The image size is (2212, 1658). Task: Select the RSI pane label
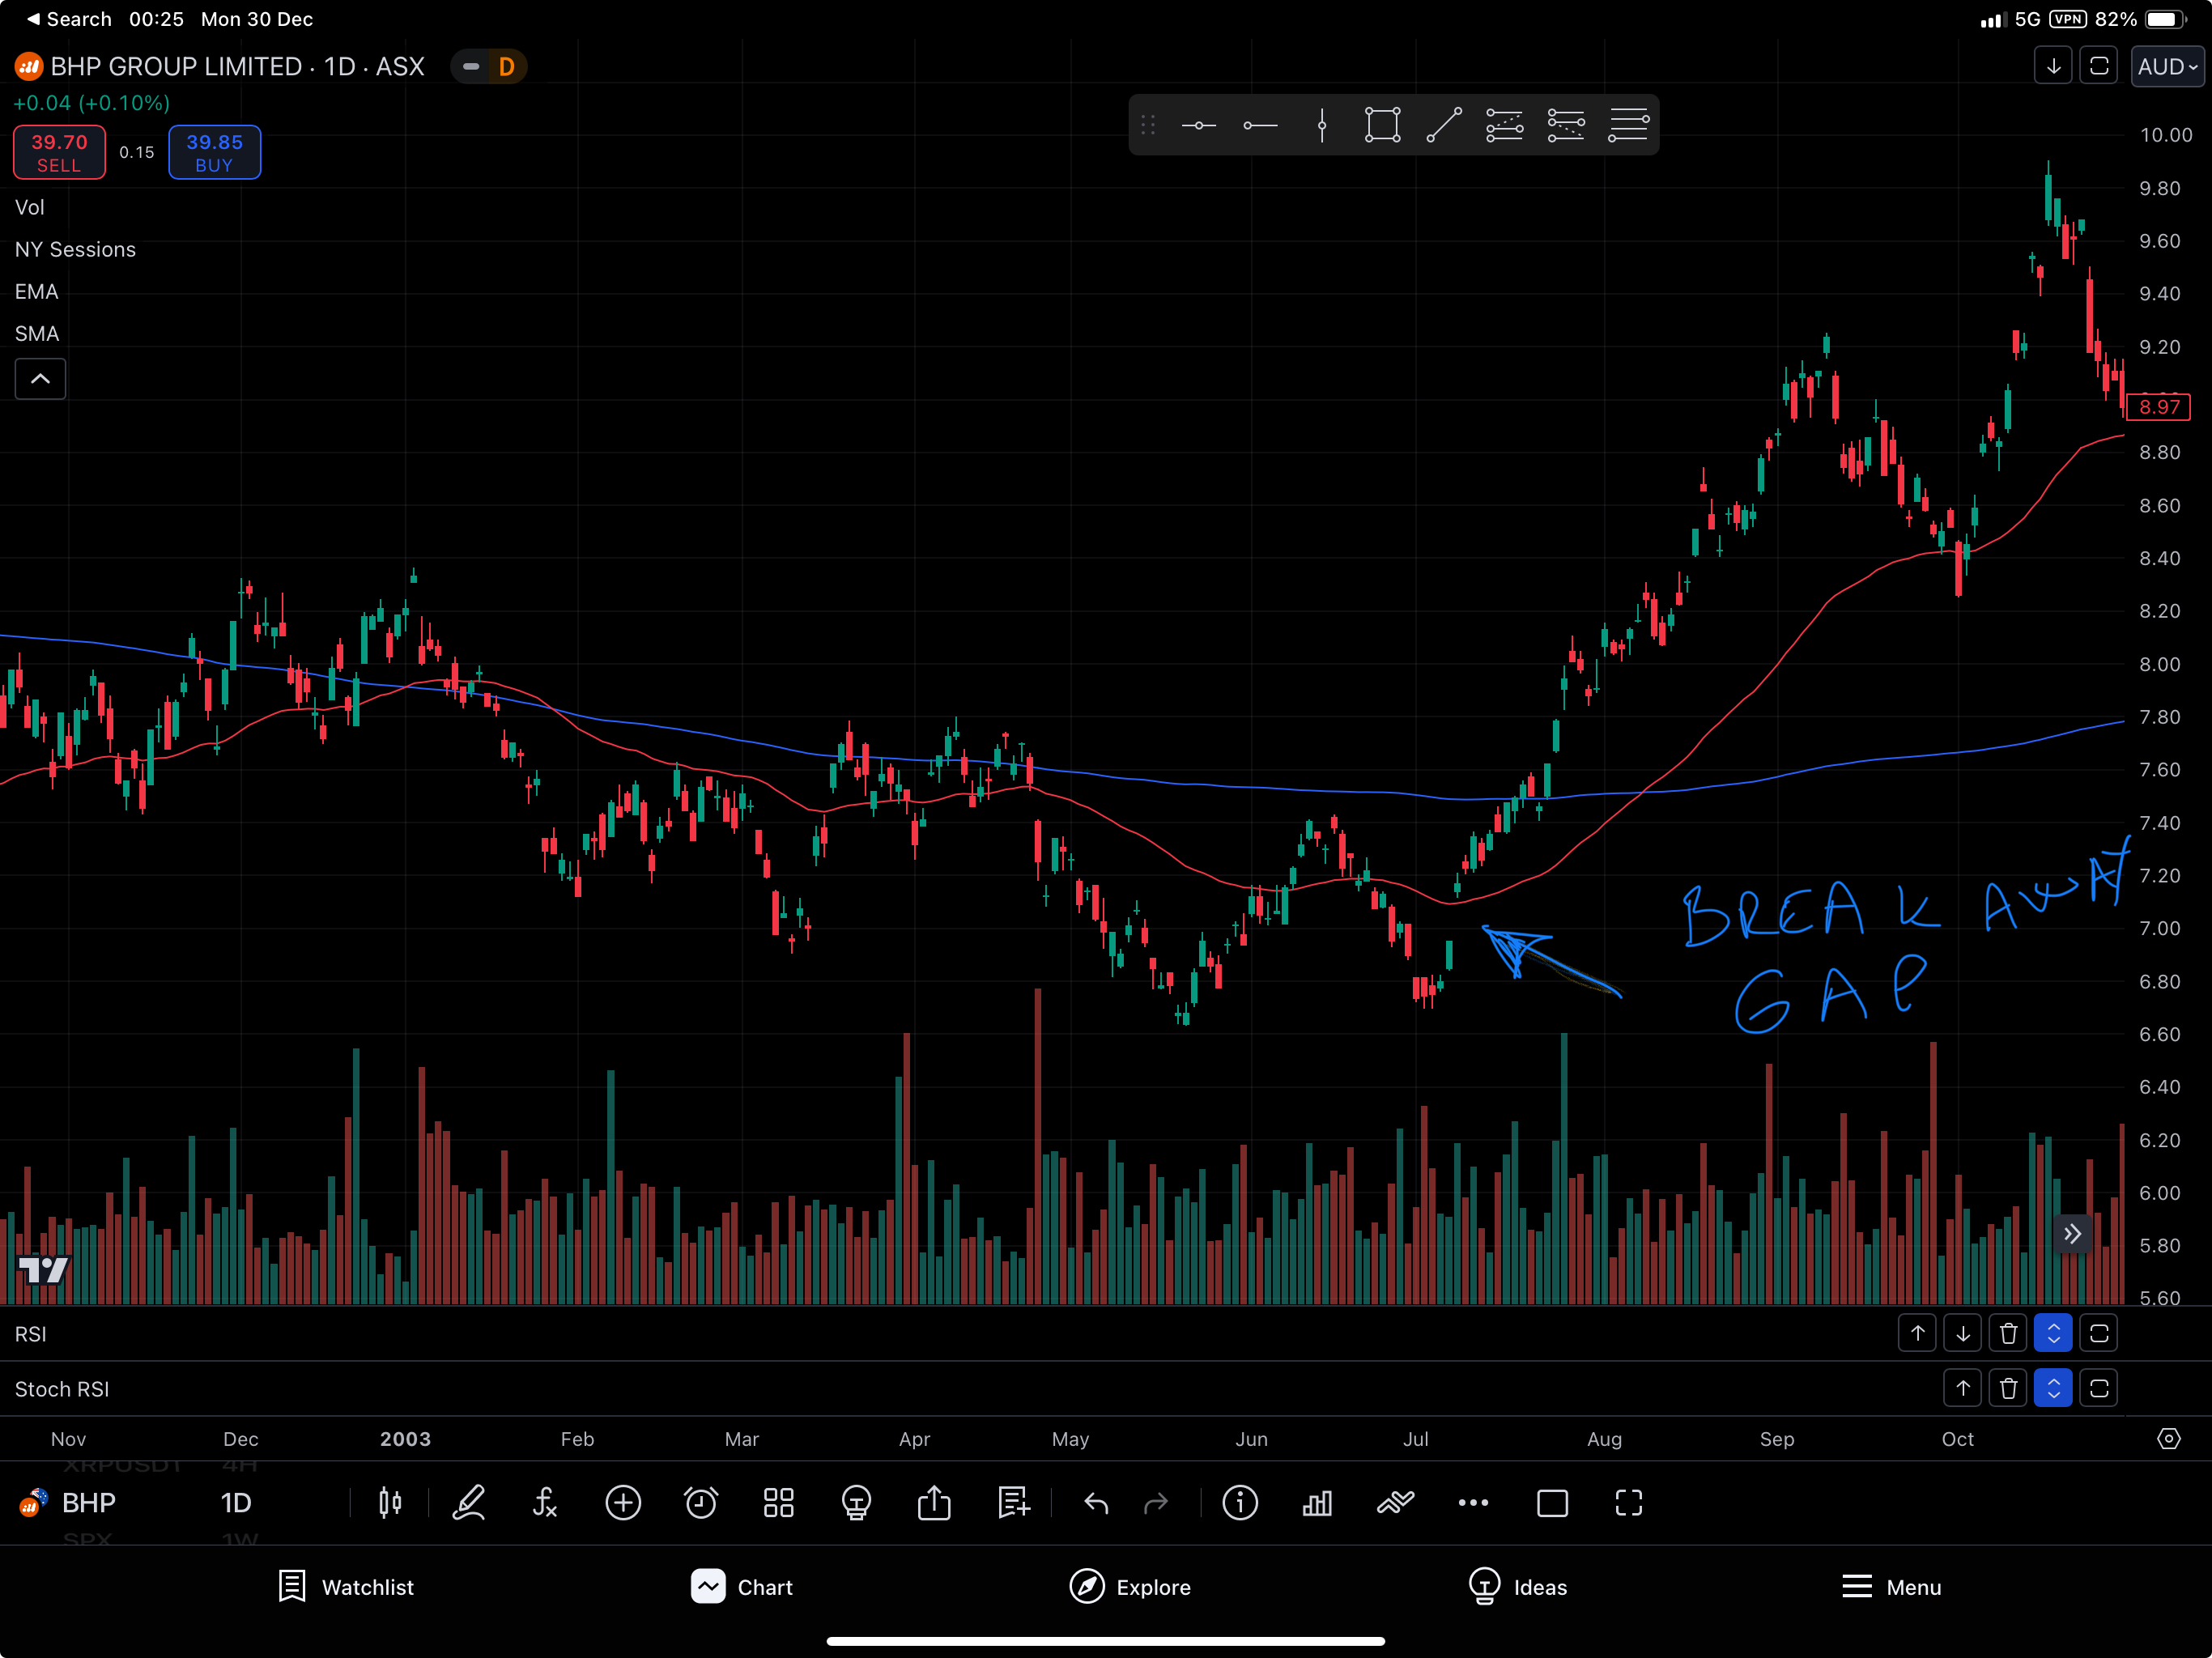(30, 1334)
